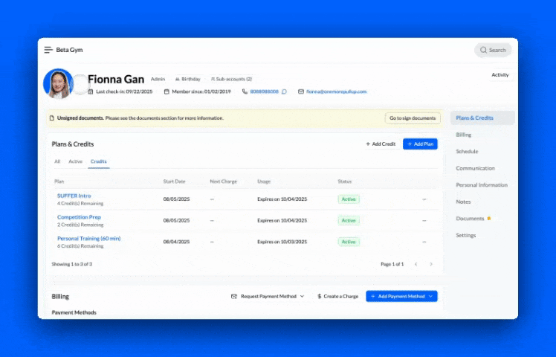556x357 pixels.
Task: Select Notes in side navigation
Action: (x=463, y=202)
